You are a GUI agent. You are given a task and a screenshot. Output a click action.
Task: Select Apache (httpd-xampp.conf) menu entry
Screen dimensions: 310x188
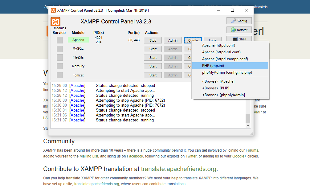pyautogui.click(x=230, y=59)
